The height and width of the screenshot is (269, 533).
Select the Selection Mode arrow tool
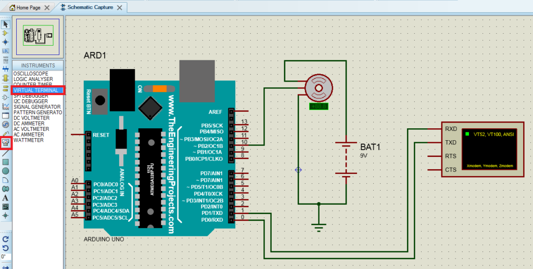pyautogui.click(x=6, y=24)
